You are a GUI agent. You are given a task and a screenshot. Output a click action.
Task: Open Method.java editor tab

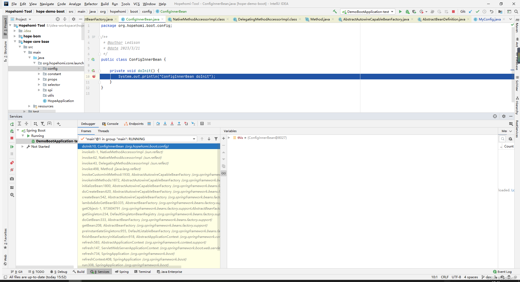(320, 19)
